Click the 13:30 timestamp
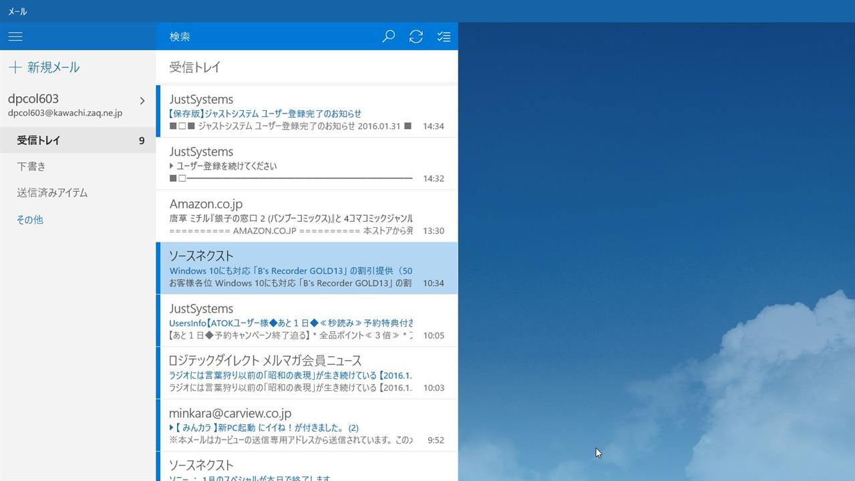This screenshot has height=481, width=855. tap(434, 230)
